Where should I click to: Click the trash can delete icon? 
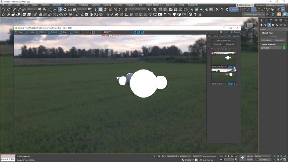pyautogui.click(x=86, y=14)
